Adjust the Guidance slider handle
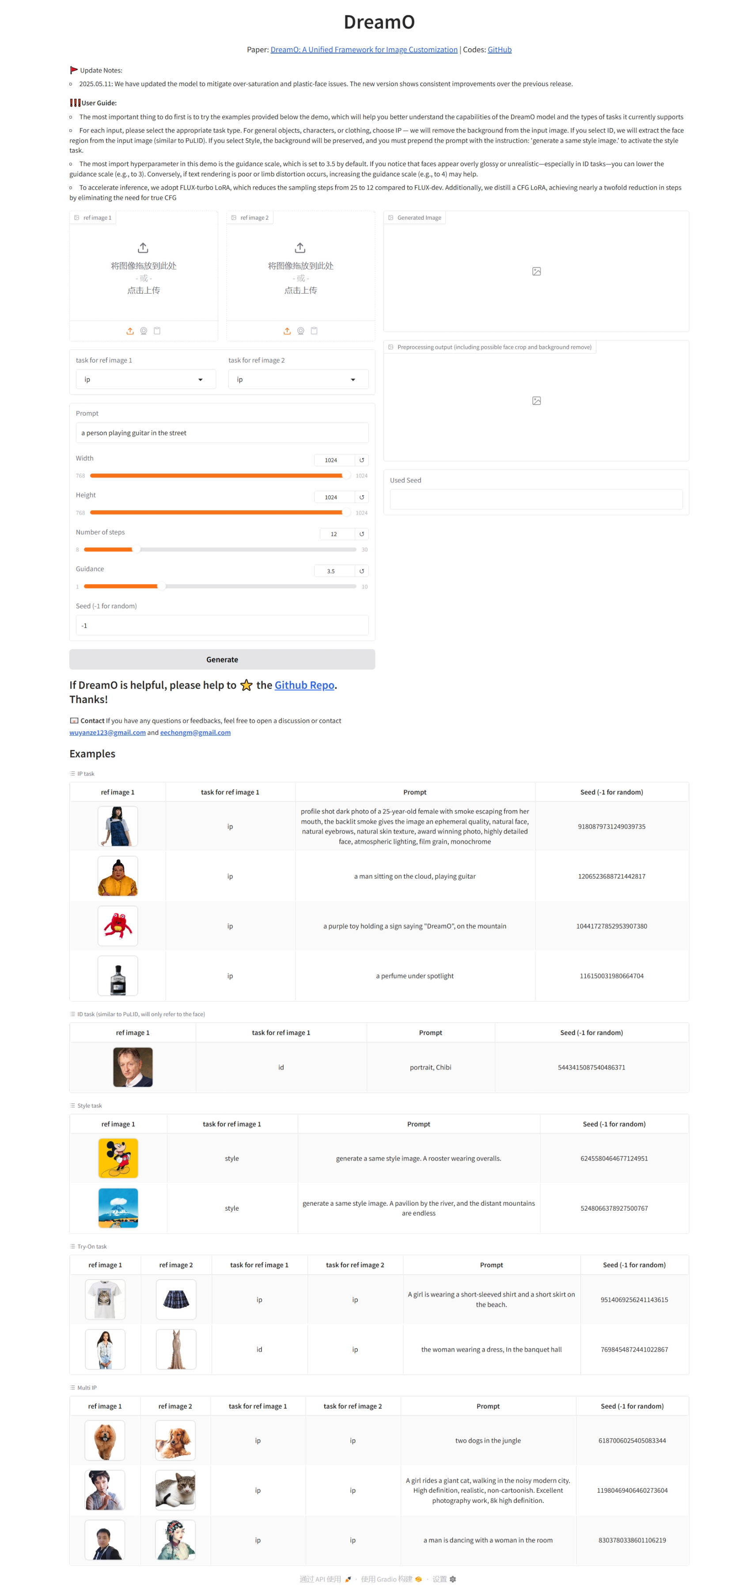This screenshot has width=751, height=1593. coord(161,586)
